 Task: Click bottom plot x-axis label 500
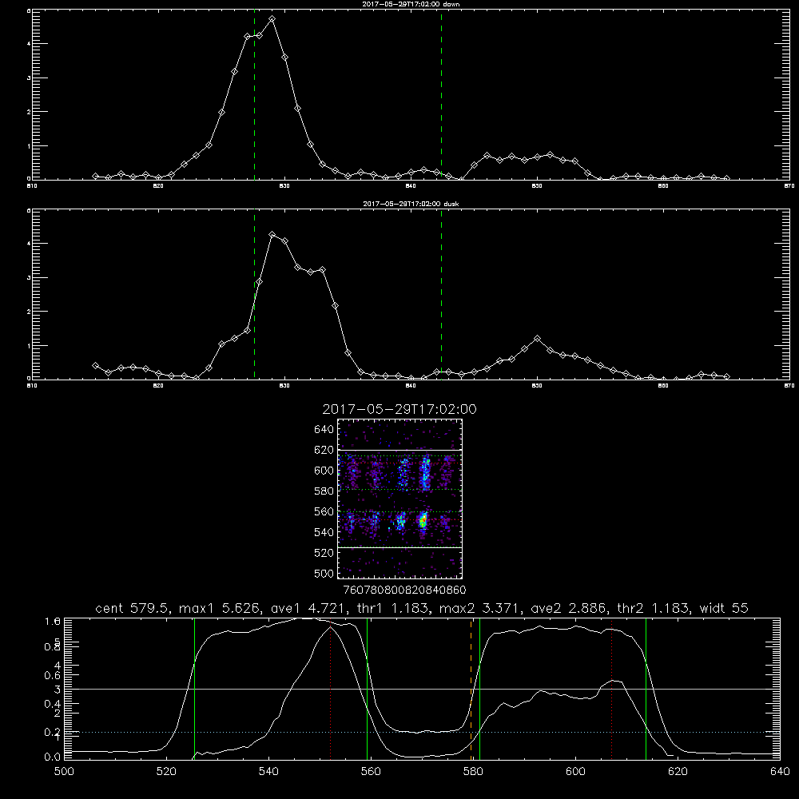pyautogui.click(x=64, y=772)
